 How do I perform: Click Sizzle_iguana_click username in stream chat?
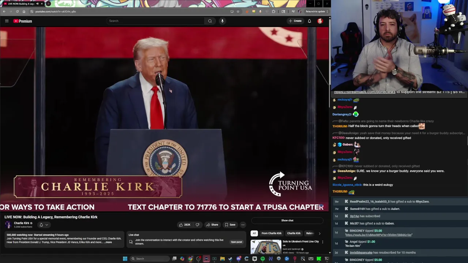[347, 185]
